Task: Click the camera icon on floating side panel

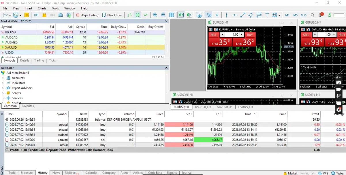Action: [x=339, y=83]
